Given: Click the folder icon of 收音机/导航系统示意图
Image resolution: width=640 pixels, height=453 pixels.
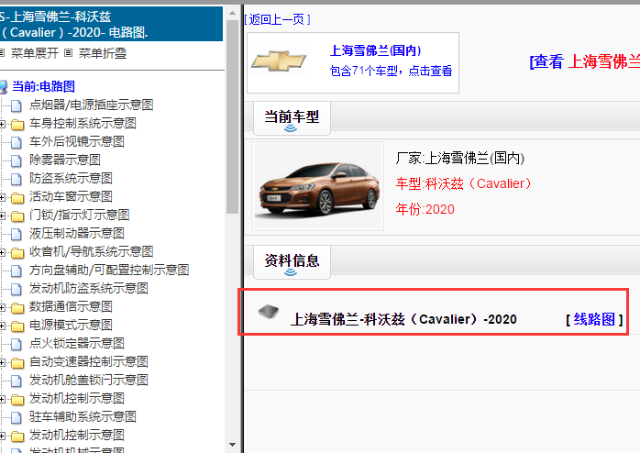Looking at the screenshot, I should click(17, 252).
